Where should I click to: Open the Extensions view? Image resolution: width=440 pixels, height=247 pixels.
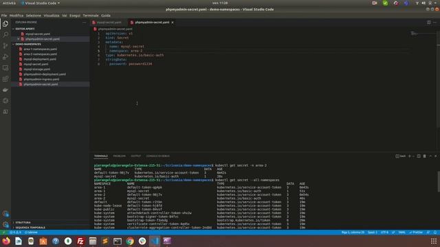tap(5, 79)
